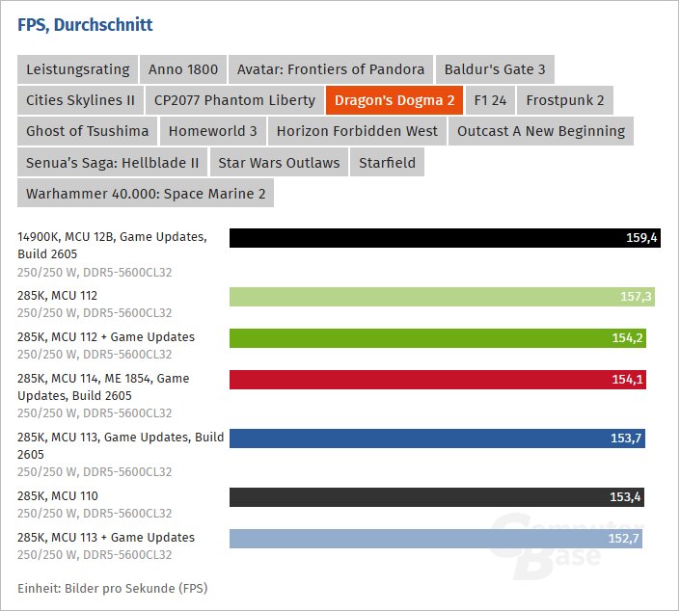The width and height of the screenshot is (680, 611).
Task: Click the black 159,4 bar
Action: click(x=445, y=238)
